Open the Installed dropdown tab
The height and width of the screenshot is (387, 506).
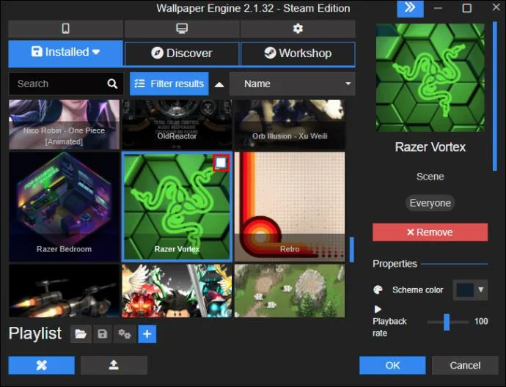[65, 53]
